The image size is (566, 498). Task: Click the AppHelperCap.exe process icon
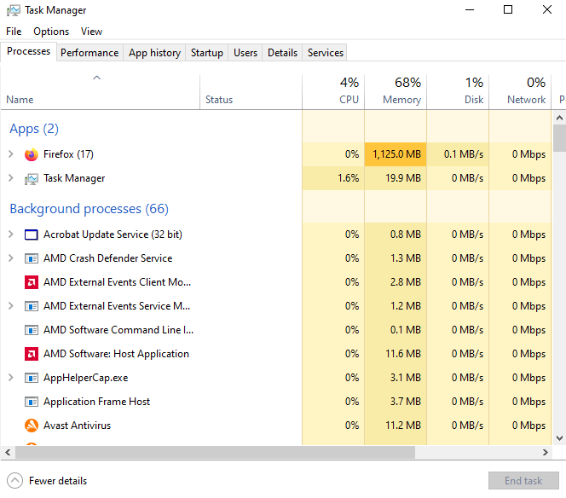[x=32, y=378]
